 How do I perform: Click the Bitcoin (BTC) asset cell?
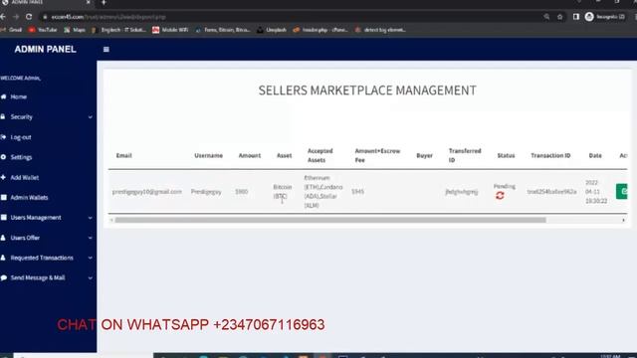(x=283, y=192)
